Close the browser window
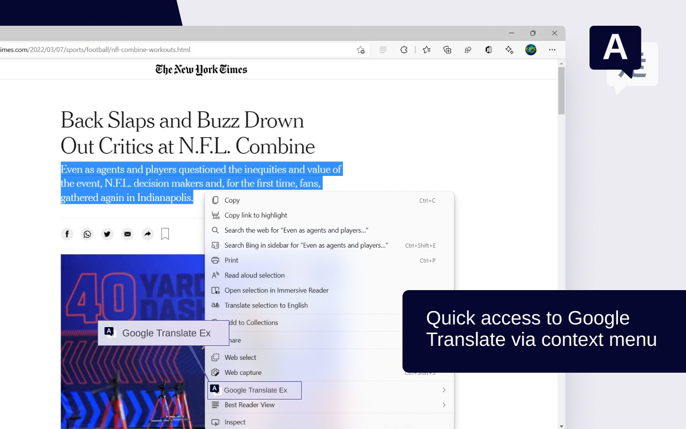686x429 pixels. tap(554, 33)
